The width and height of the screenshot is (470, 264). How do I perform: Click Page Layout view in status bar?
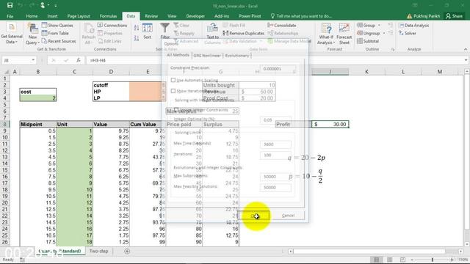pos(389,260)
